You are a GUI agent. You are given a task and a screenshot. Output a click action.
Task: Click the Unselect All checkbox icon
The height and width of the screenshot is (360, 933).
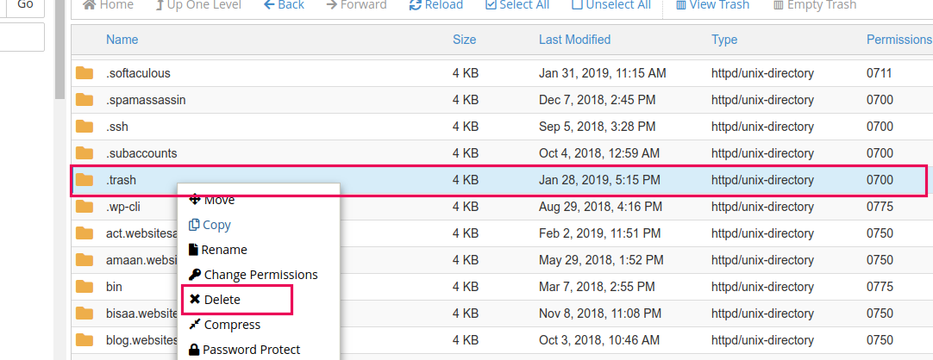tap(577, 5)
